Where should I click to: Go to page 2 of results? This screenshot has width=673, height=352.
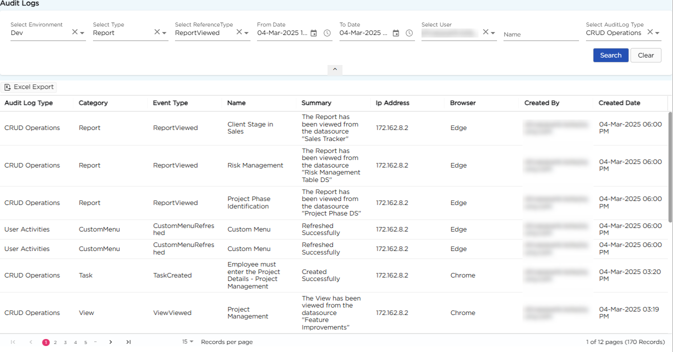(55, 342)
